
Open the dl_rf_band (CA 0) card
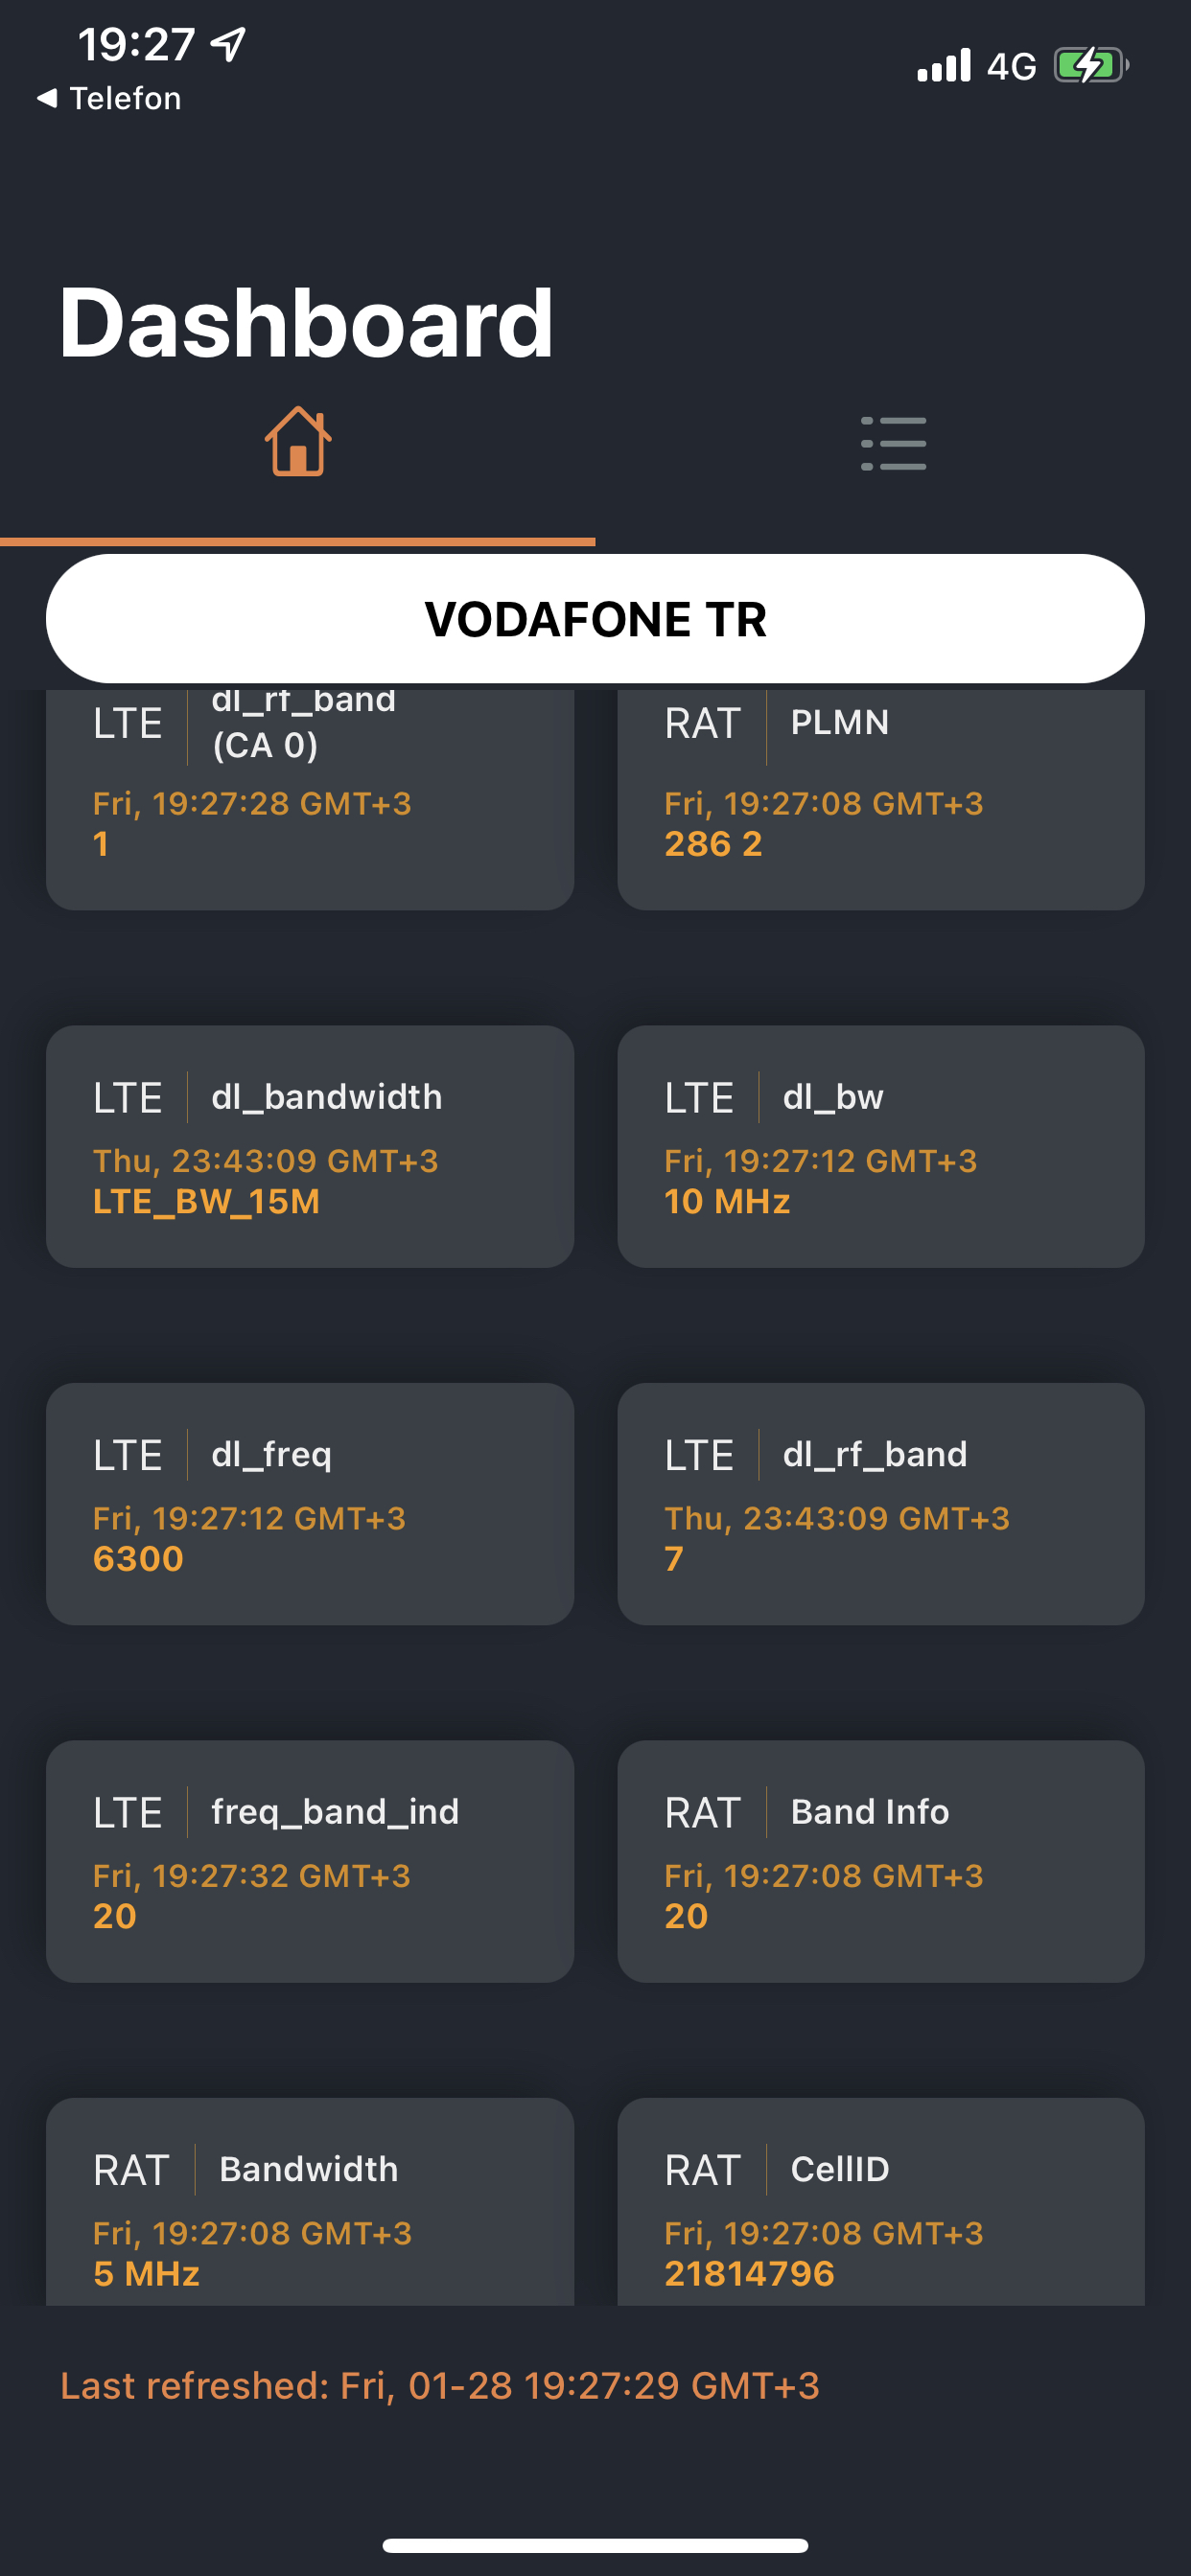point(310,799)
